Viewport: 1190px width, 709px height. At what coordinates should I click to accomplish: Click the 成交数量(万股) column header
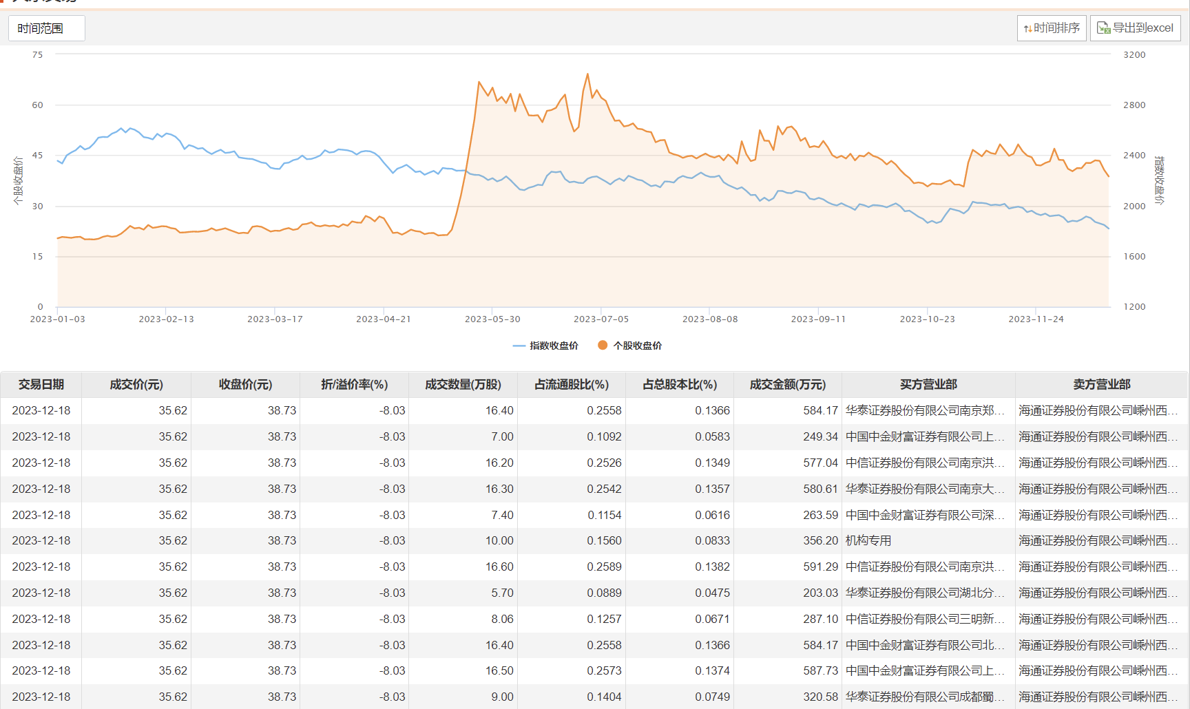click(463, 385)
